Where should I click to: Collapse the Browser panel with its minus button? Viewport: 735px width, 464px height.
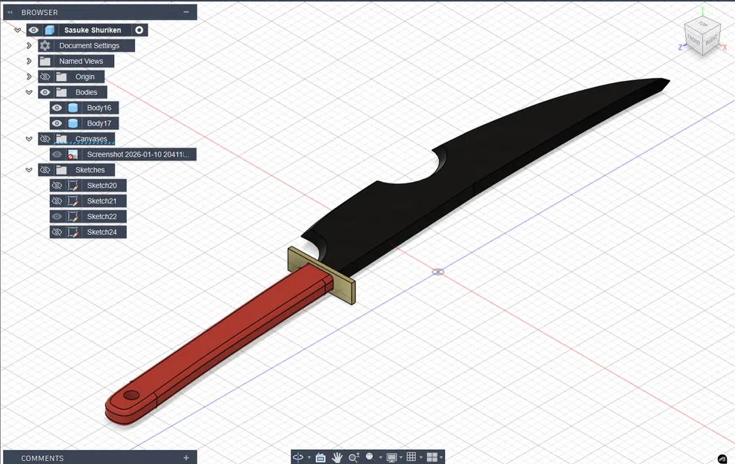(186, 12)
